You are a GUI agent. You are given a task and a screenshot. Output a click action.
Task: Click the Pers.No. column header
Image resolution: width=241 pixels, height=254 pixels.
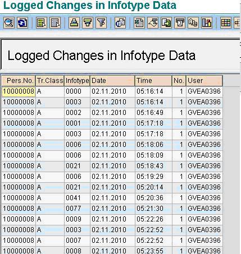point(19,81)
